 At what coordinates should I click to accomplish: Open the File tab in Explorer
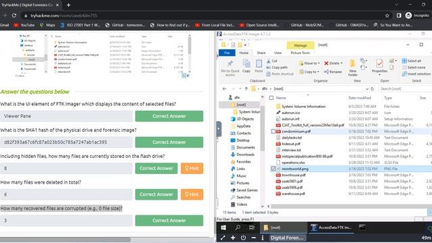[227, 53]
